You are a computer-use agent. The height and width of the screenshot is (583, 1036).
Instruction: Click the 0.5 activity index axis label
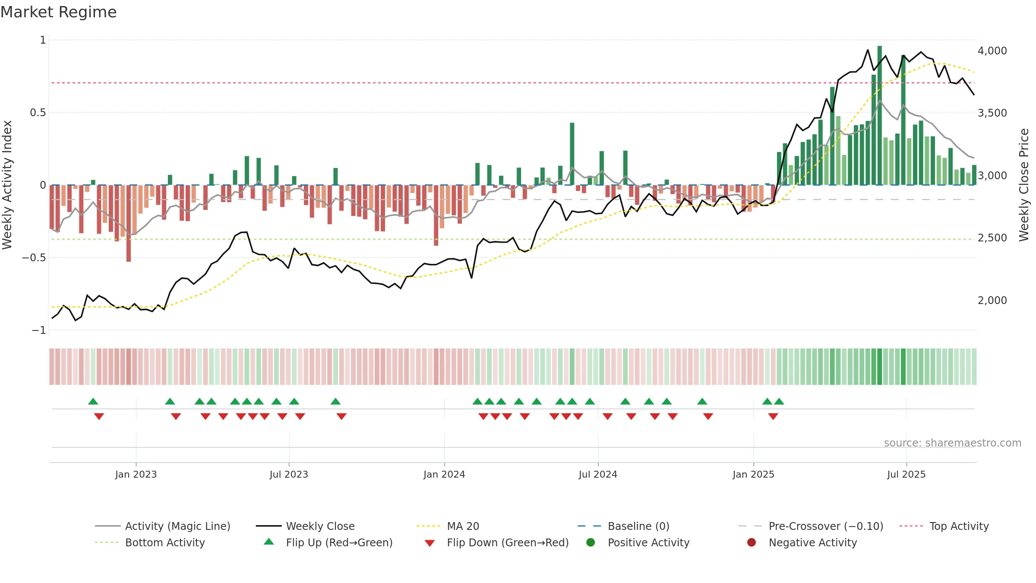(38, 113)
